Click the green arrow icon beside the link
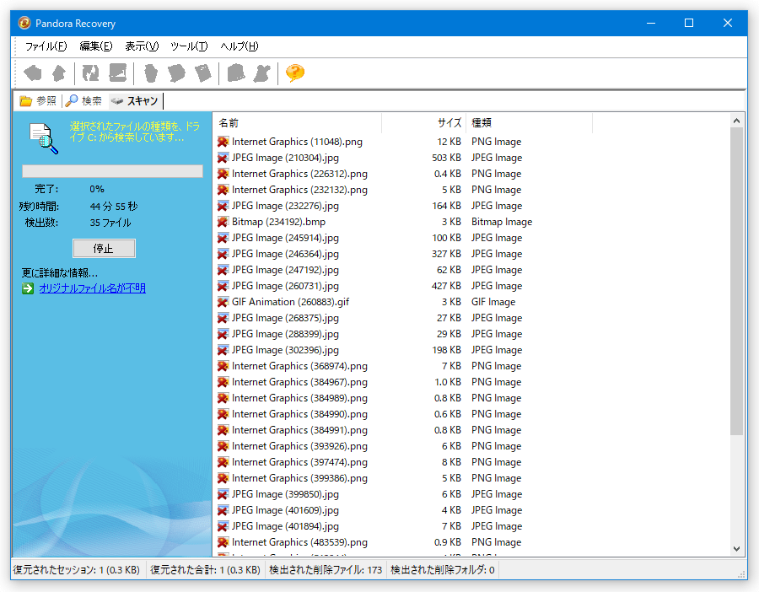 click(28, 288)
